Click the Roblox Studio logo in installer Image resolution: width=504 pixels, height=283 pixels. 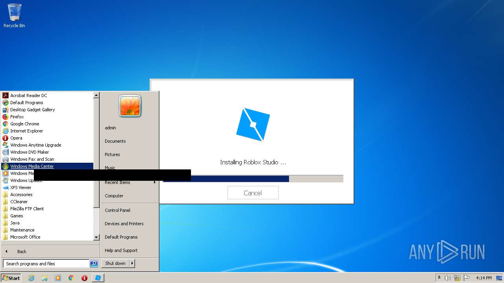(x=253, y=125)
